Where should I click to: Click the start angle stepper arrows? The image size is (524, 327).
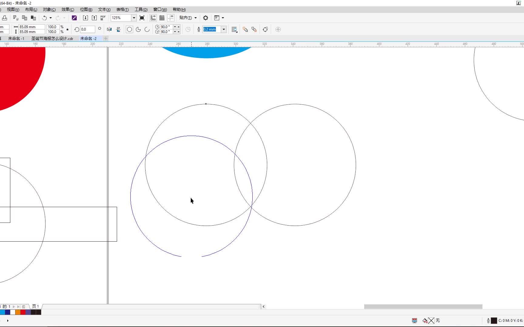tap(177, 27)
